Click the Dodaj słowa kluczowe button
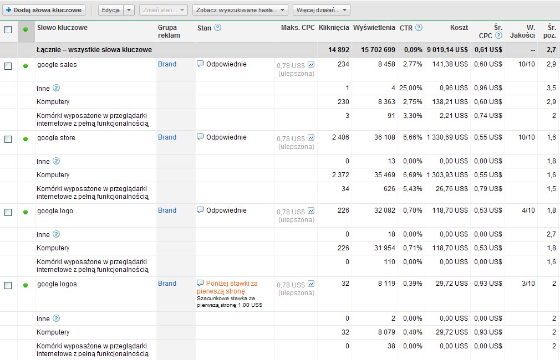The image size is (560, 360). (x=44, y=10)
